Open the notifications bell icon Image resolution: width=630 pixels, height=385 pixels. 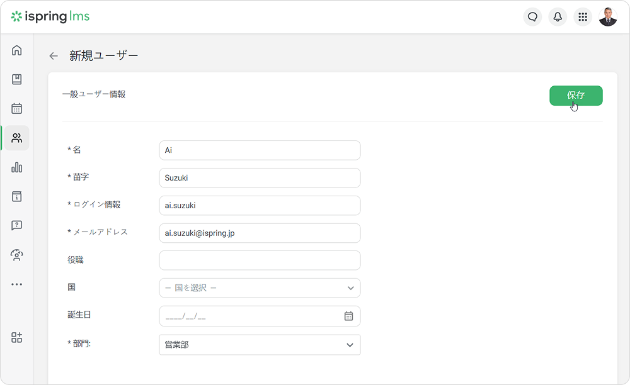coord(558,17)
